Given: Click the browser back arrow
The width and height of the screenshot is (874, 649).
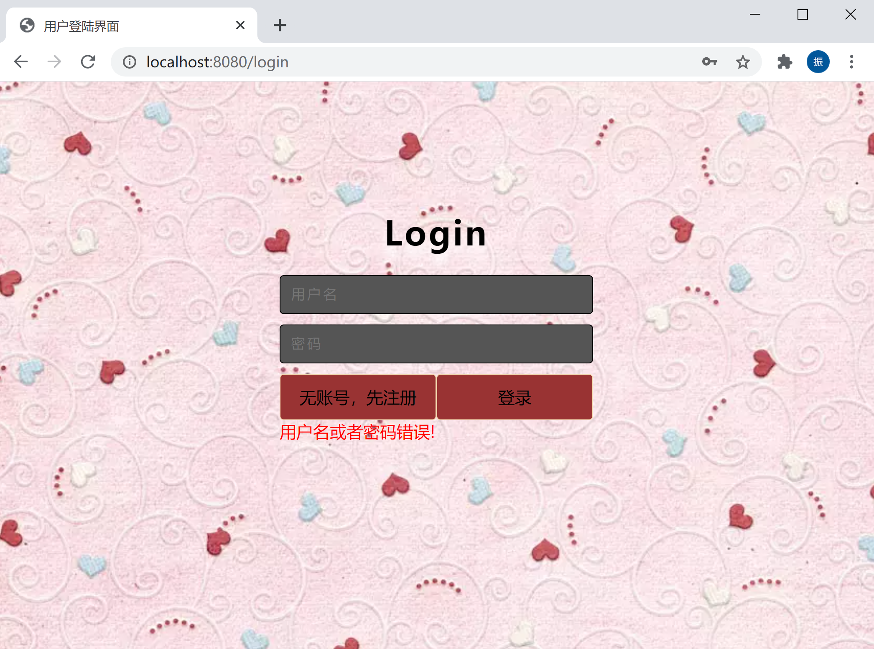Looking at the screenshot, I should (x=20, y=62).
